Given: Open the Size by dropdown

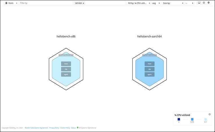Looking at the screenshot, I should [x=173, y=3].
